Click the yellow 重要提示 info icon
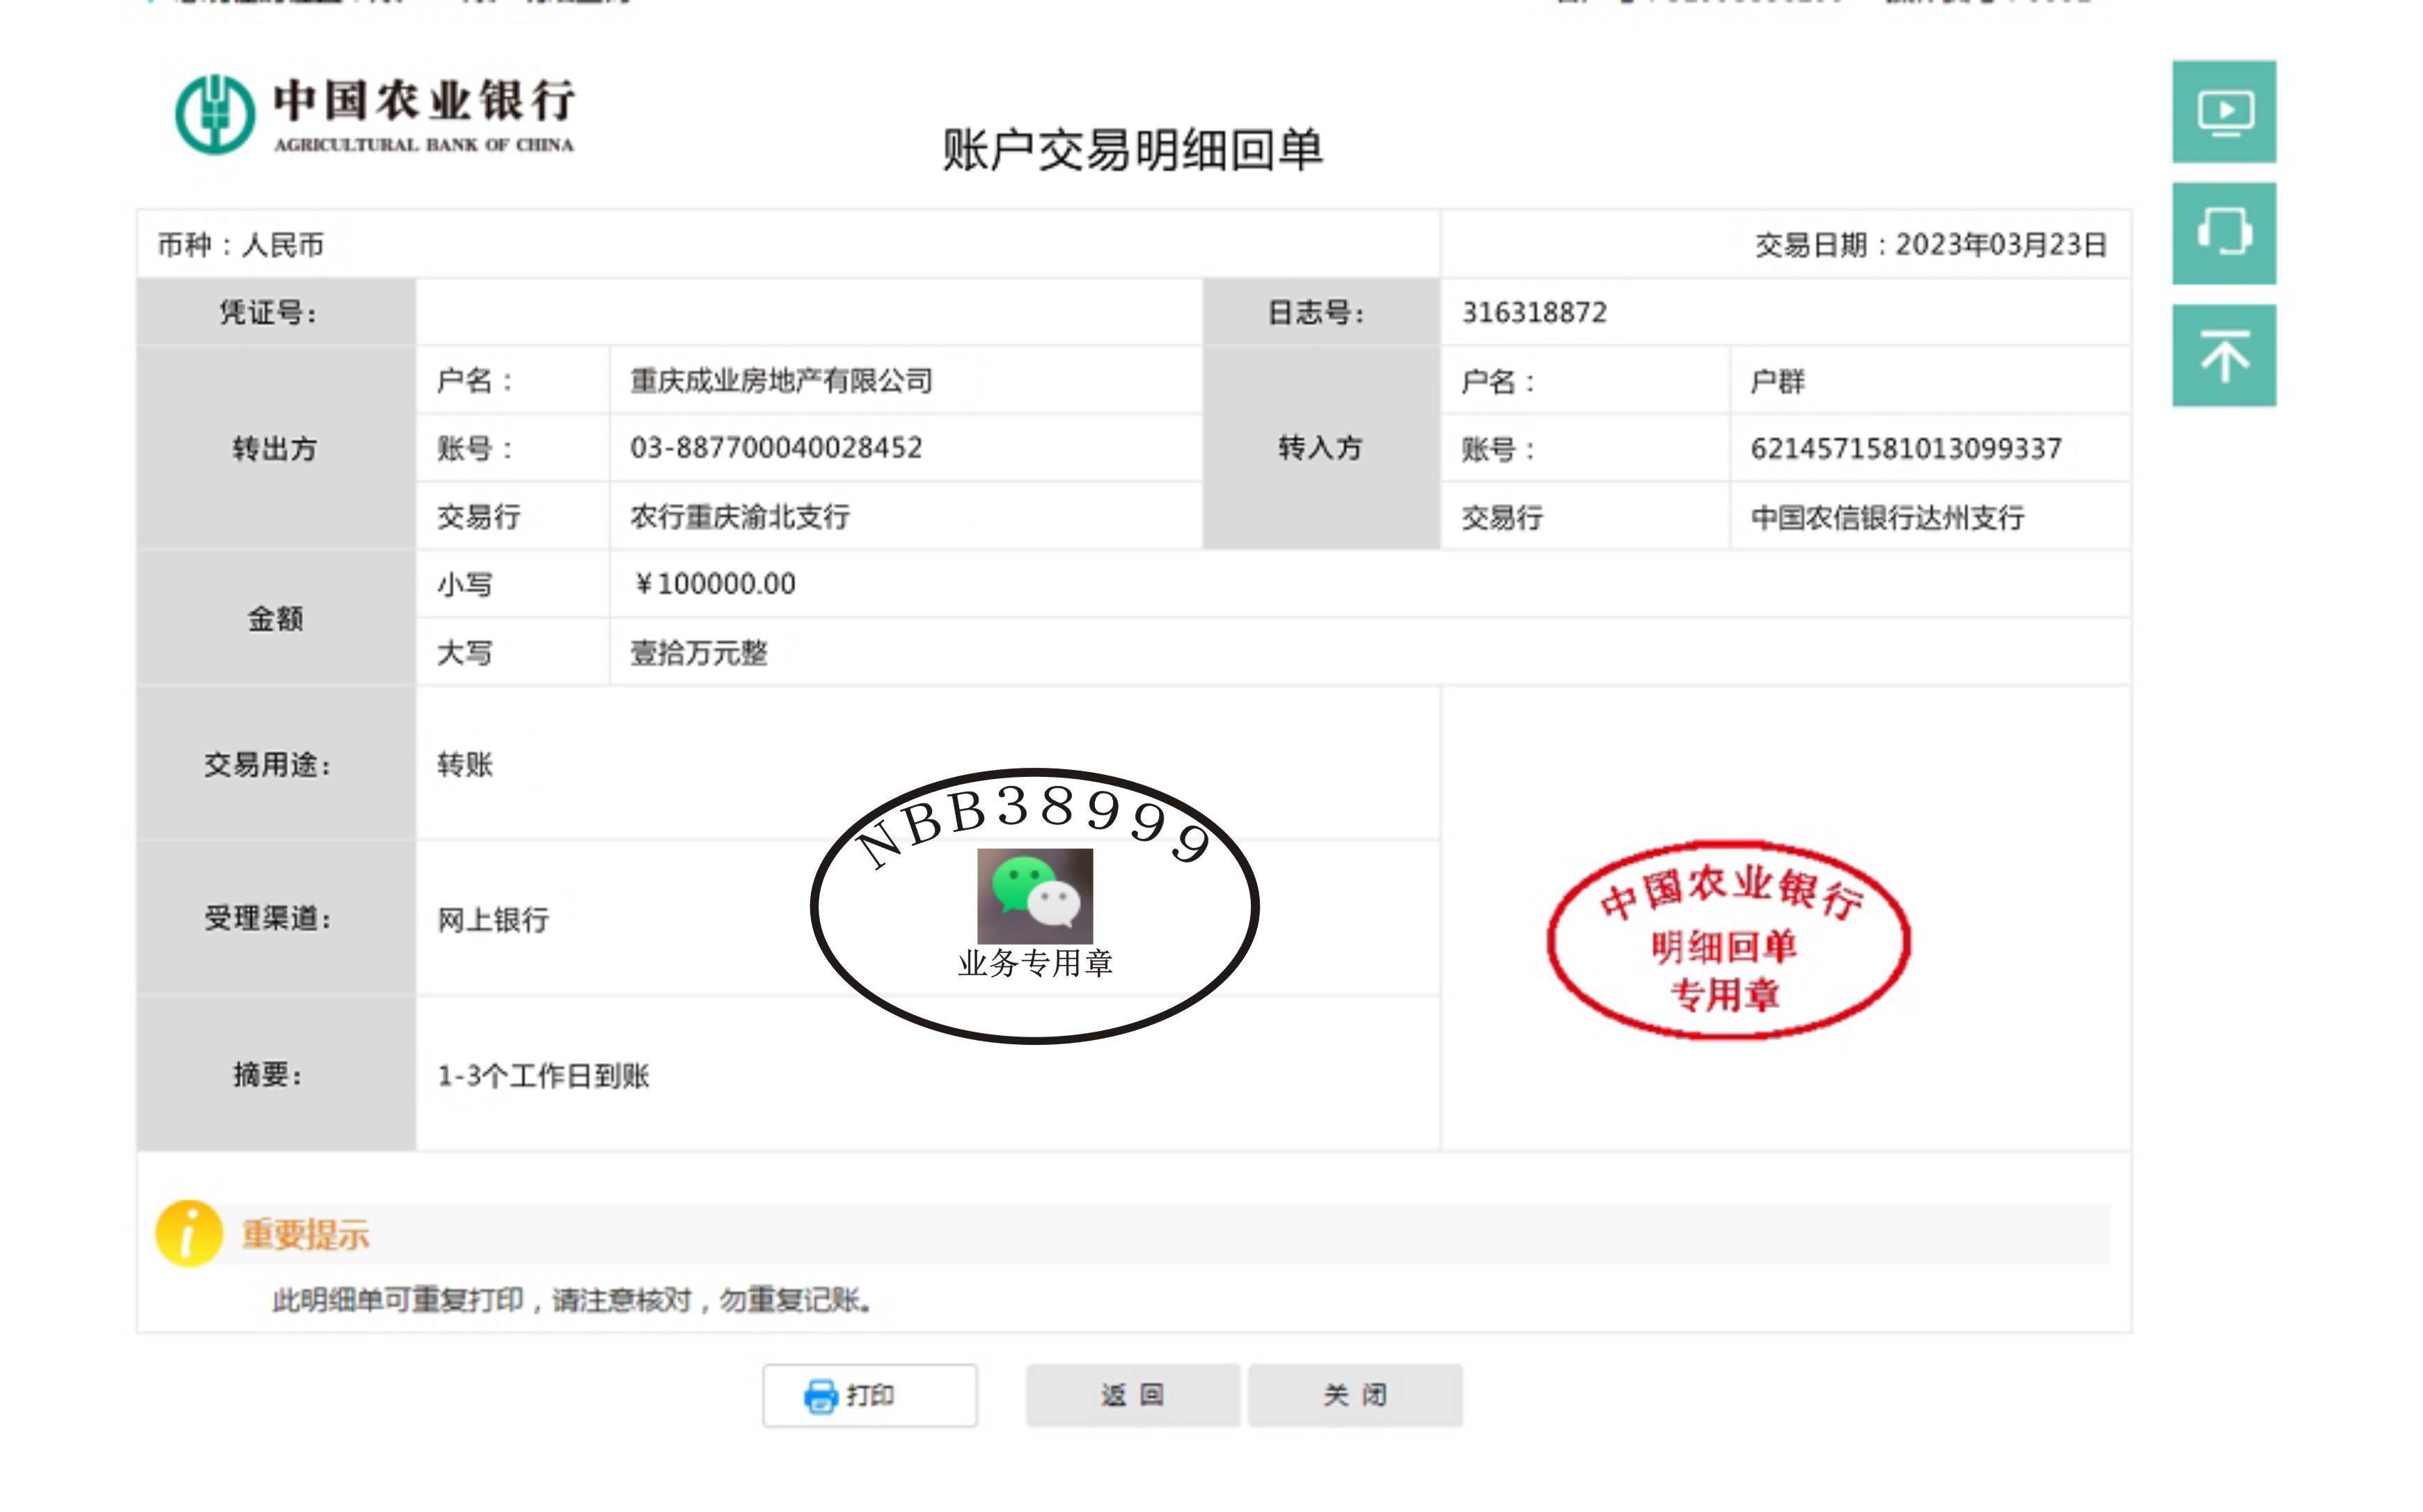2423x1512 pixels. pos(188,1233)
